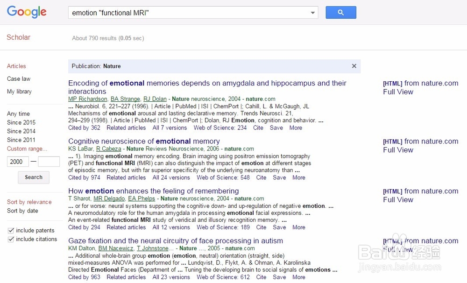
Task: Expand More under the Encoding result
Action: pos(296,128)
